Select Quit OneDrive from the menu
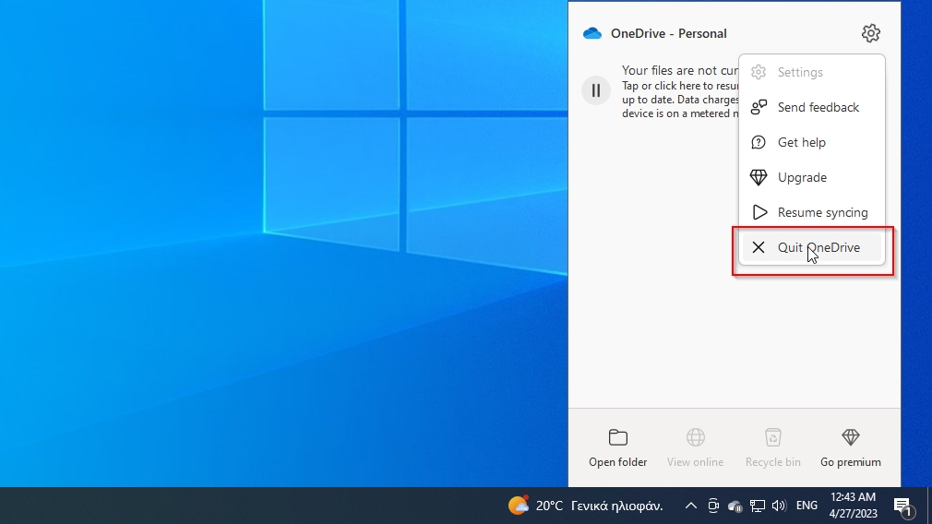This screenshot has height=524, width=932. coord(818,247)
